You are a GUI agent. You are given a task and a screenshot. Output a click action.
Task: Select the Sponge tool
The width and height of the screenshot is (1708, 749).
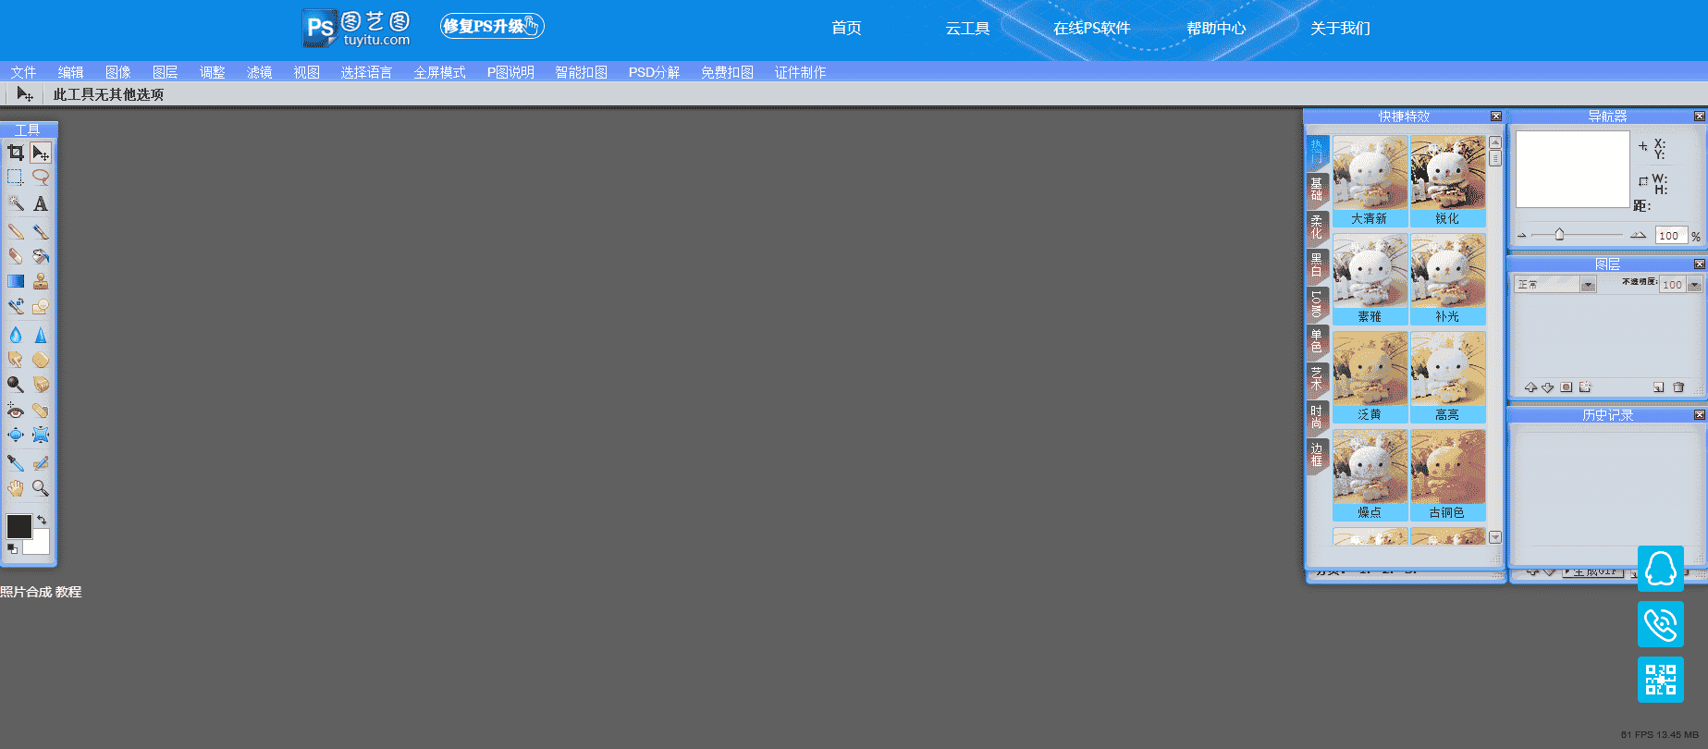point(41,360)
